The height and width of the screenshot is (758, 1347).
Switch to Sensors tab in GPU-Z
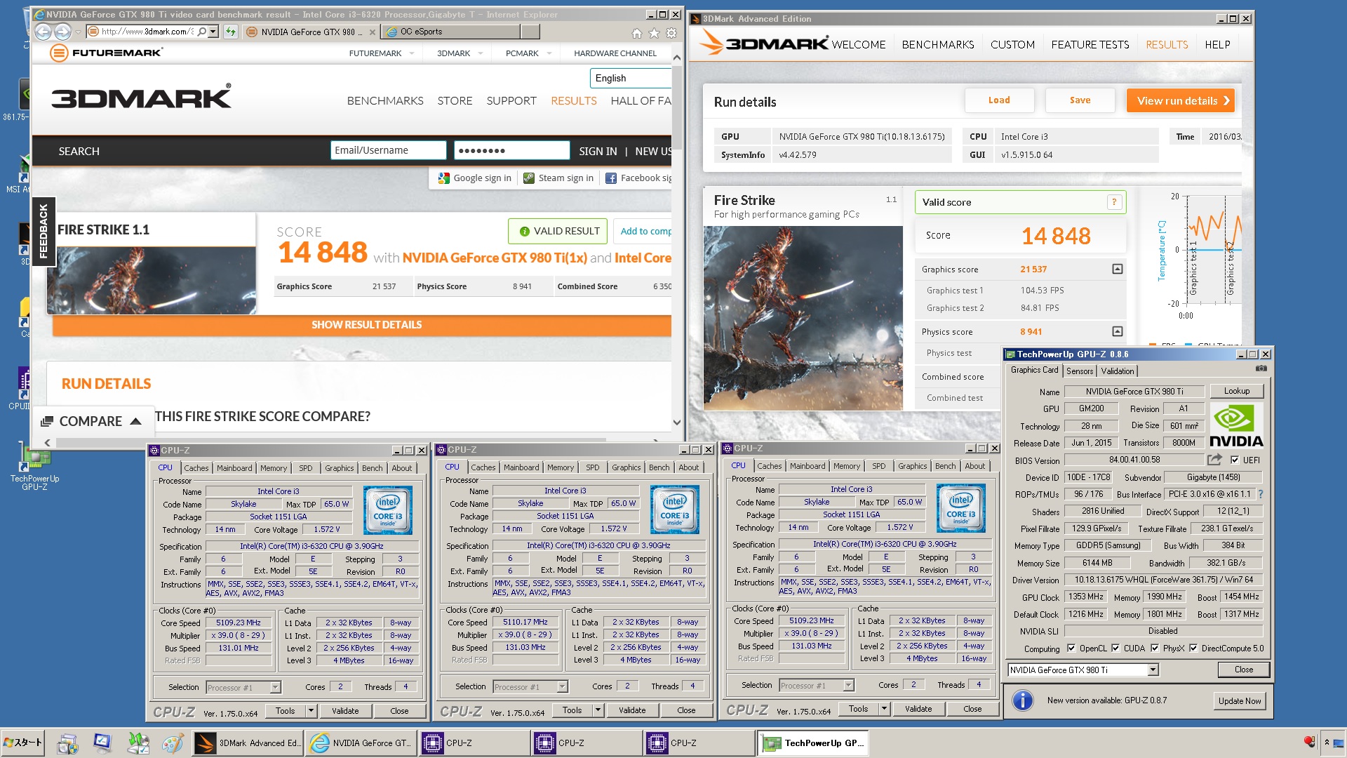[x=1079, y=371]
